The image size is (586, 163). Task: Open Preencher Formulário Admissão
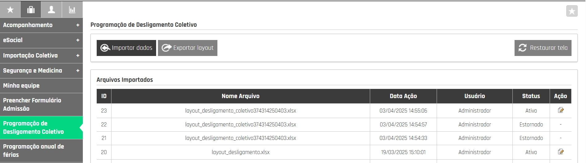(x=41, y=105)
